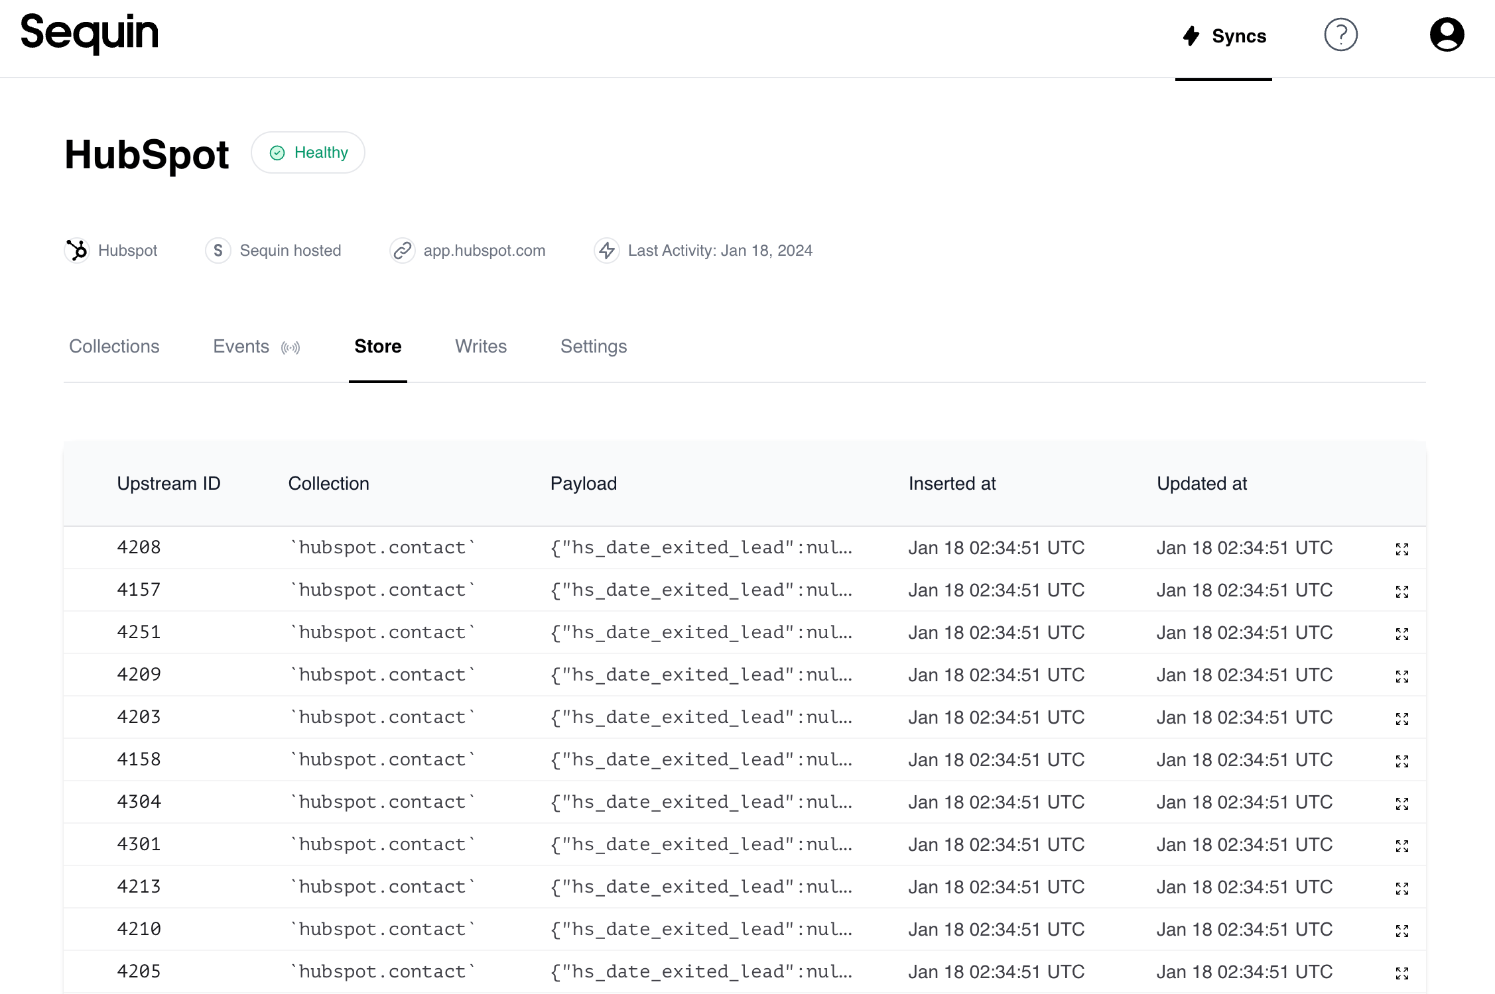
Task: Click the HubSpot page title
Action: coord(147,154)
